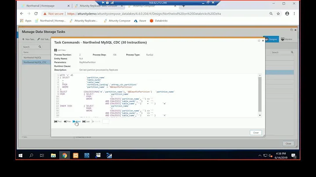Open Task View on taskbar

pos(42,156)
